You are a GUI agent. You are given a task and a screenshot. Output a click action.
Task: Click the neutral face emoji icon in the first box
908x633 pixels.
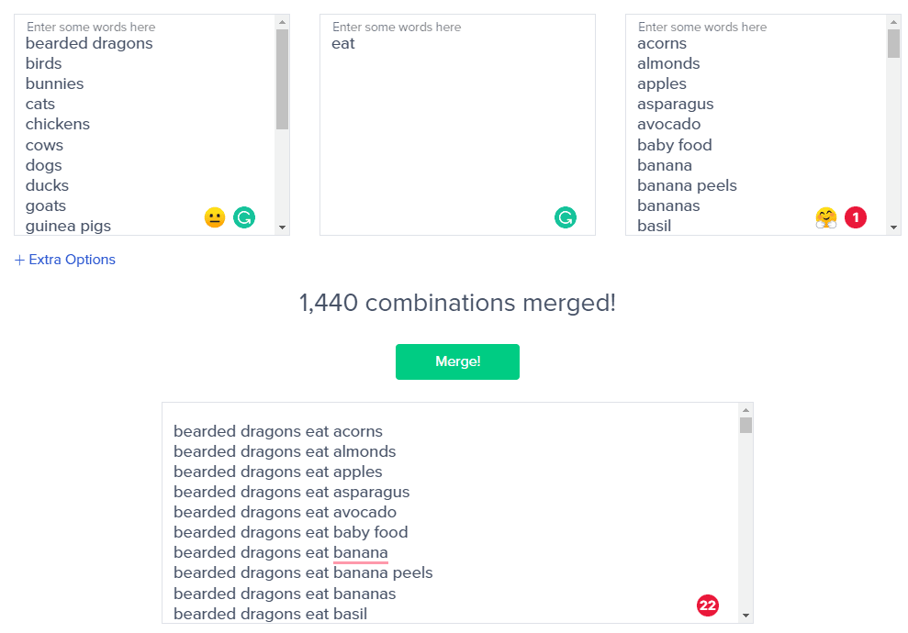tap(215, 217)
